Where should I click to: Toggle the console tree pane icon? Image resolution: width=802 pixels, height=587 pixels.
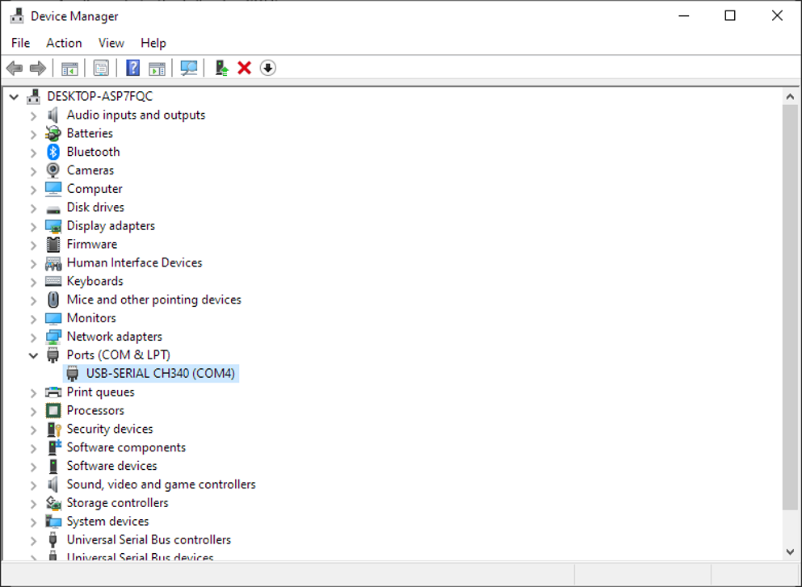69,68
